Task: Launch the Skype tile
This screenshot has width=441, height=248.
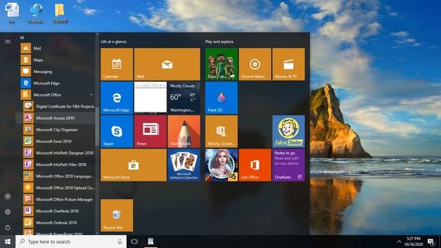Action: click(116, 132)
